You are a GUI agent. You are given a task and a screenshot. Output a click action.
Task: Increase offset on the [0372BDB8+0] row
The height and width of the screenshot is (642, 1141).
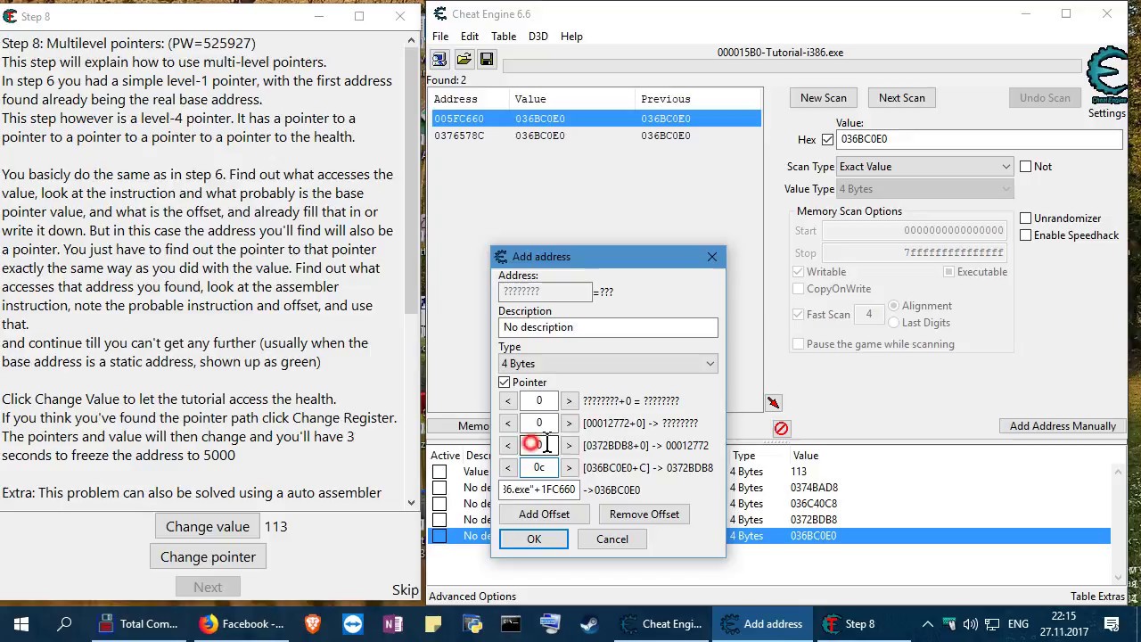pos(569,446)
